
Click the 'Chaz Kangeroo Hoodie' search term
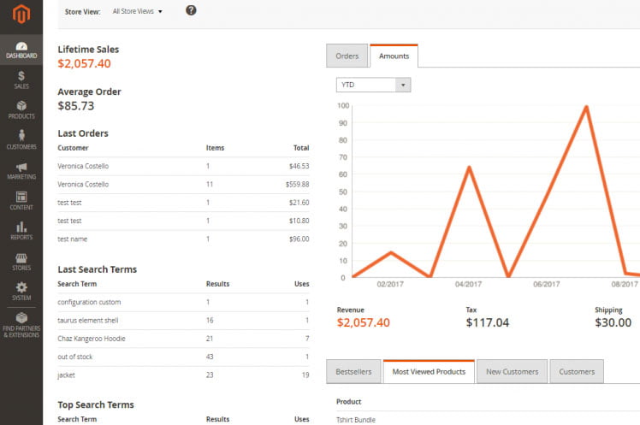click(92, 339)
